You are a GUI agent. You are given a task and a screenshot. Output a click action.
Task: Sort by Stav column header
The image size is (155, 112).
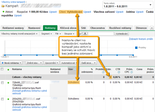(x=71, y=69)
